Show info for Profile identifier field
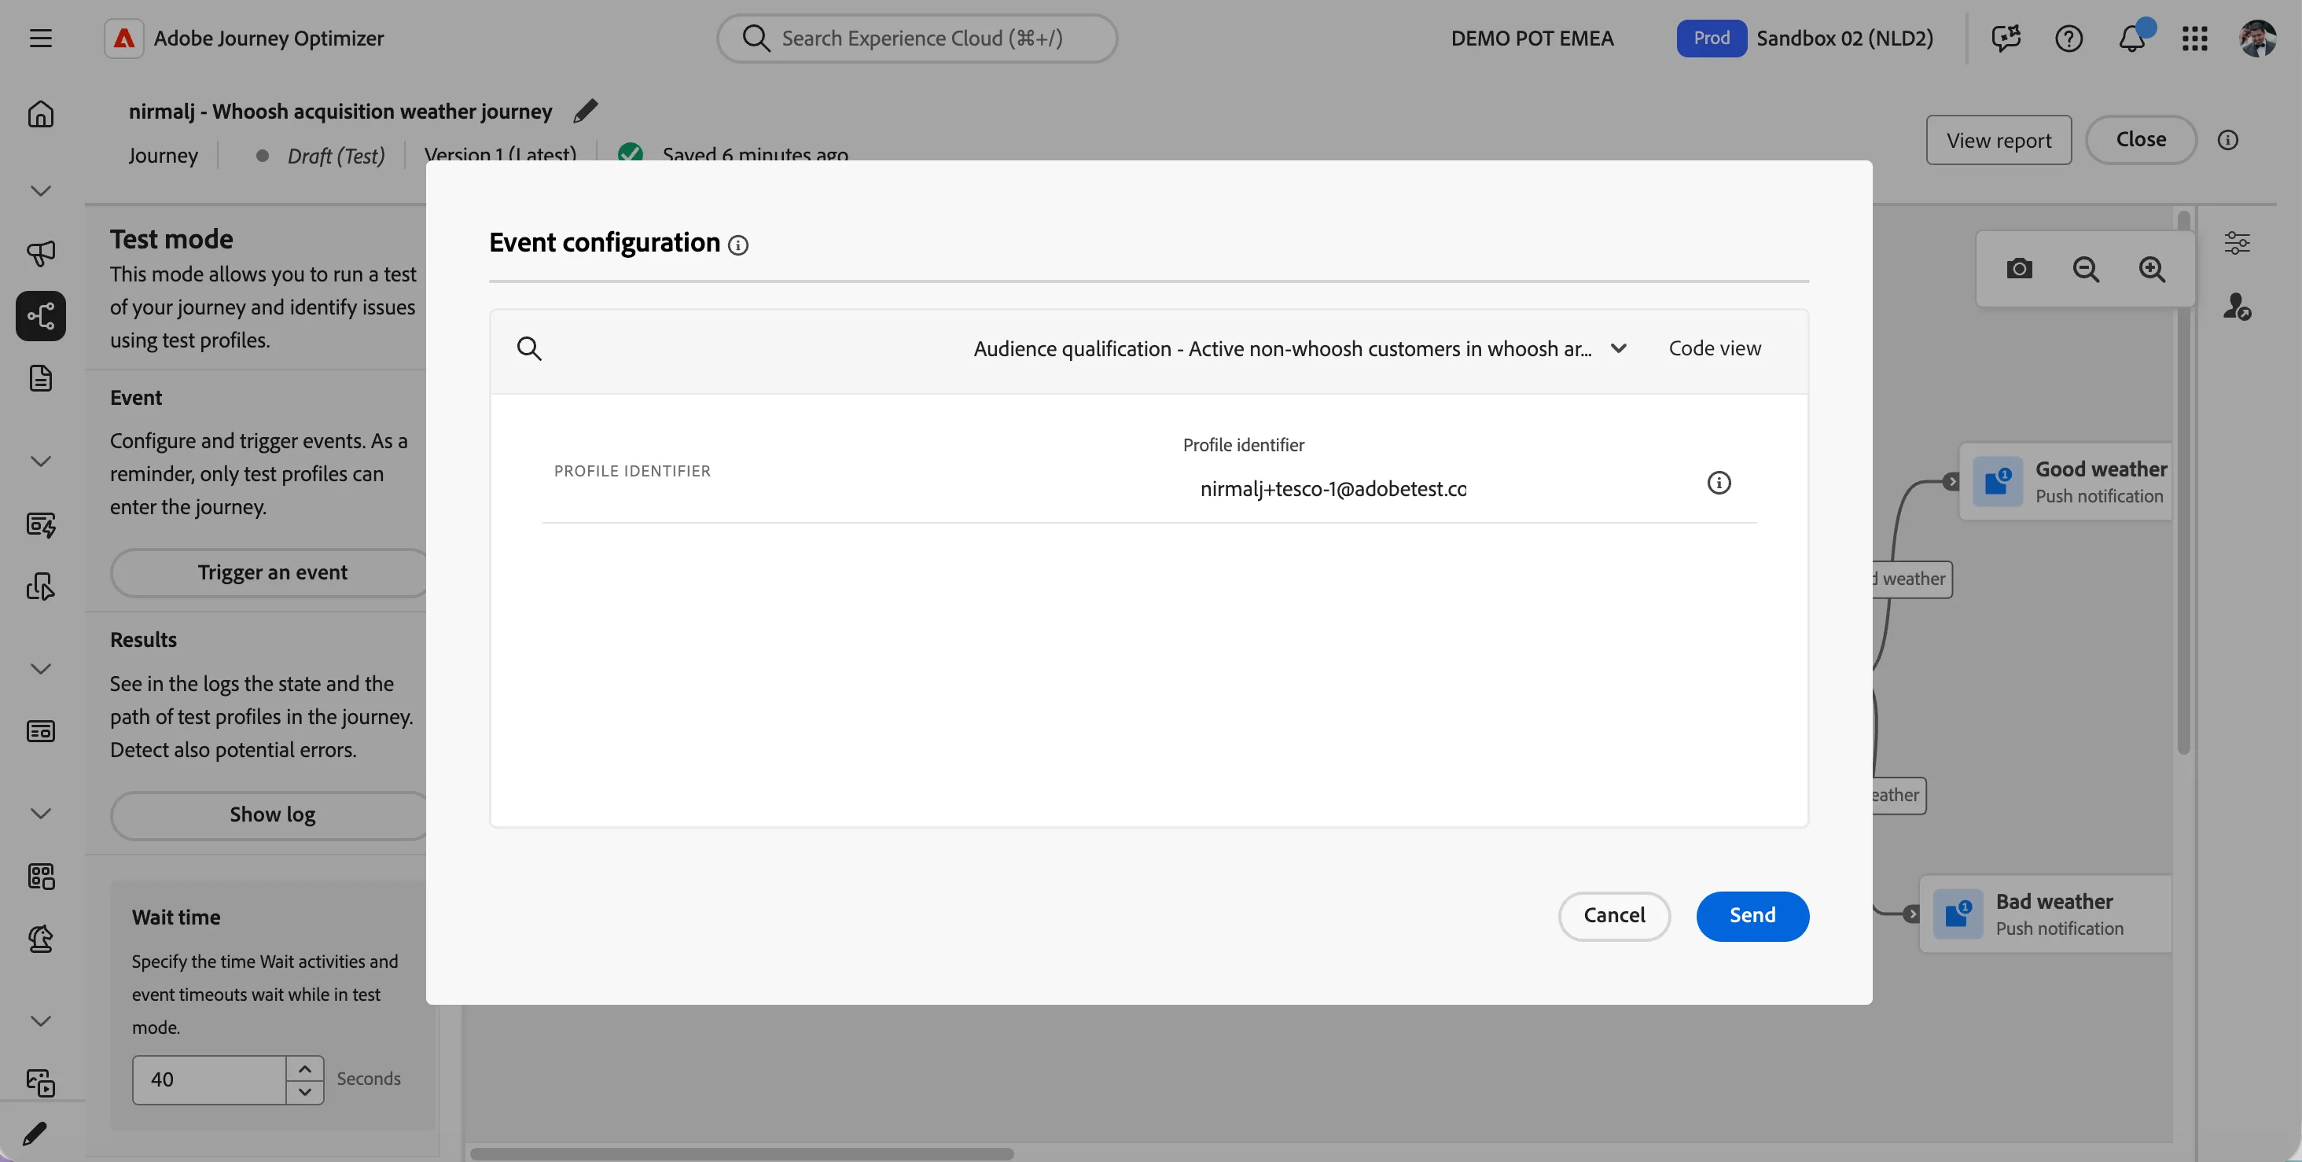 [1719, 483]
